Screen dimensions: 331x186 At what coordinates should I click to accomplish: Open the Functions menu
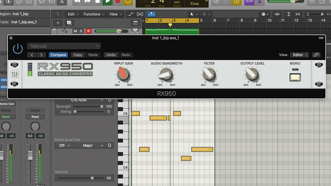(94, 14)
